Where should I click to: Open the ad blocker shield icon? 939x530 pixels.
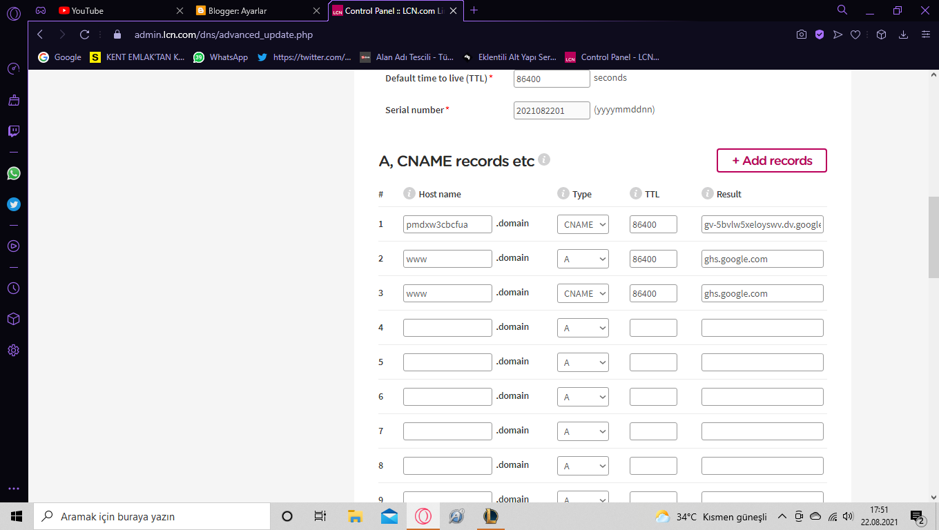(820, 34)
